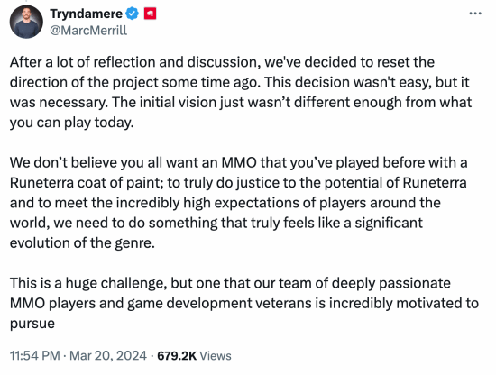Click the blue verified checkmark badge
This screenshot has height=375, width=496.
133,14
